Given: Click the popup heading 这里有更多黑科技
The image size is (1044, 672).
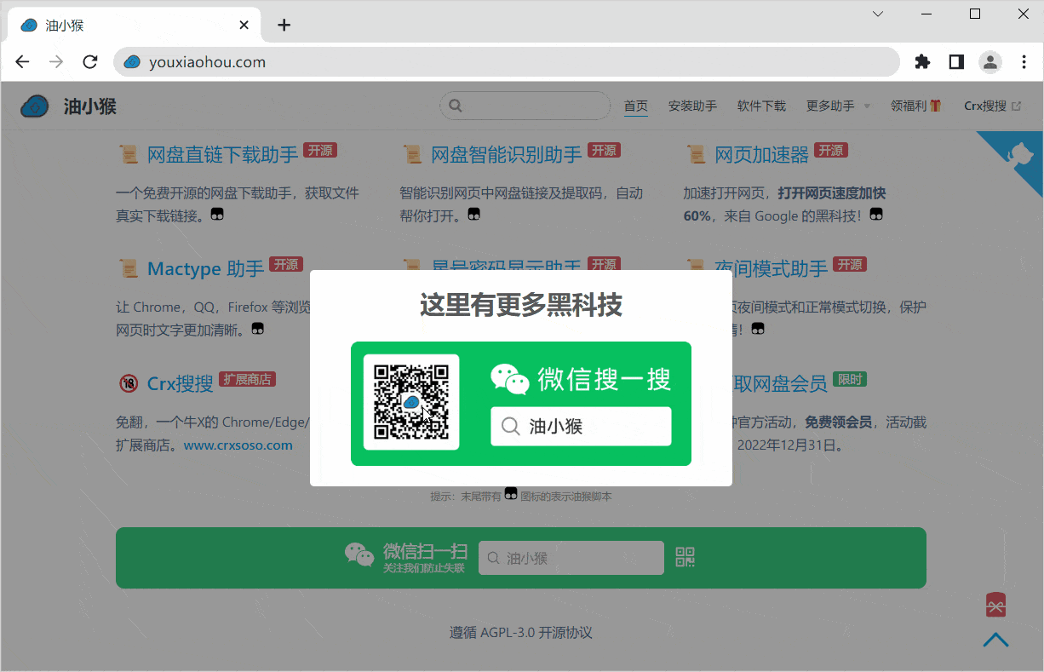Looking at the screenshot, I should [x=521, y=304].
